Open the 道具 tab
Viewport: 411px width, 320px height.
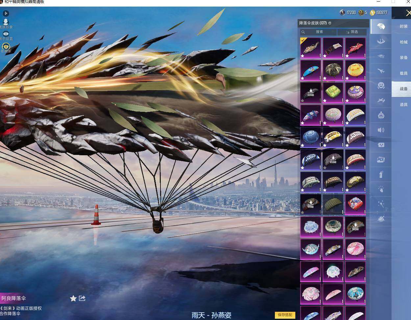pyautogui.click(x=403, y=105)
